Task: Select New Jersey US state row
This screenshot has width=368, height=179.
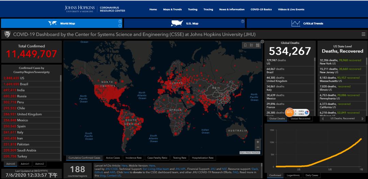Action: coord(342,70)
